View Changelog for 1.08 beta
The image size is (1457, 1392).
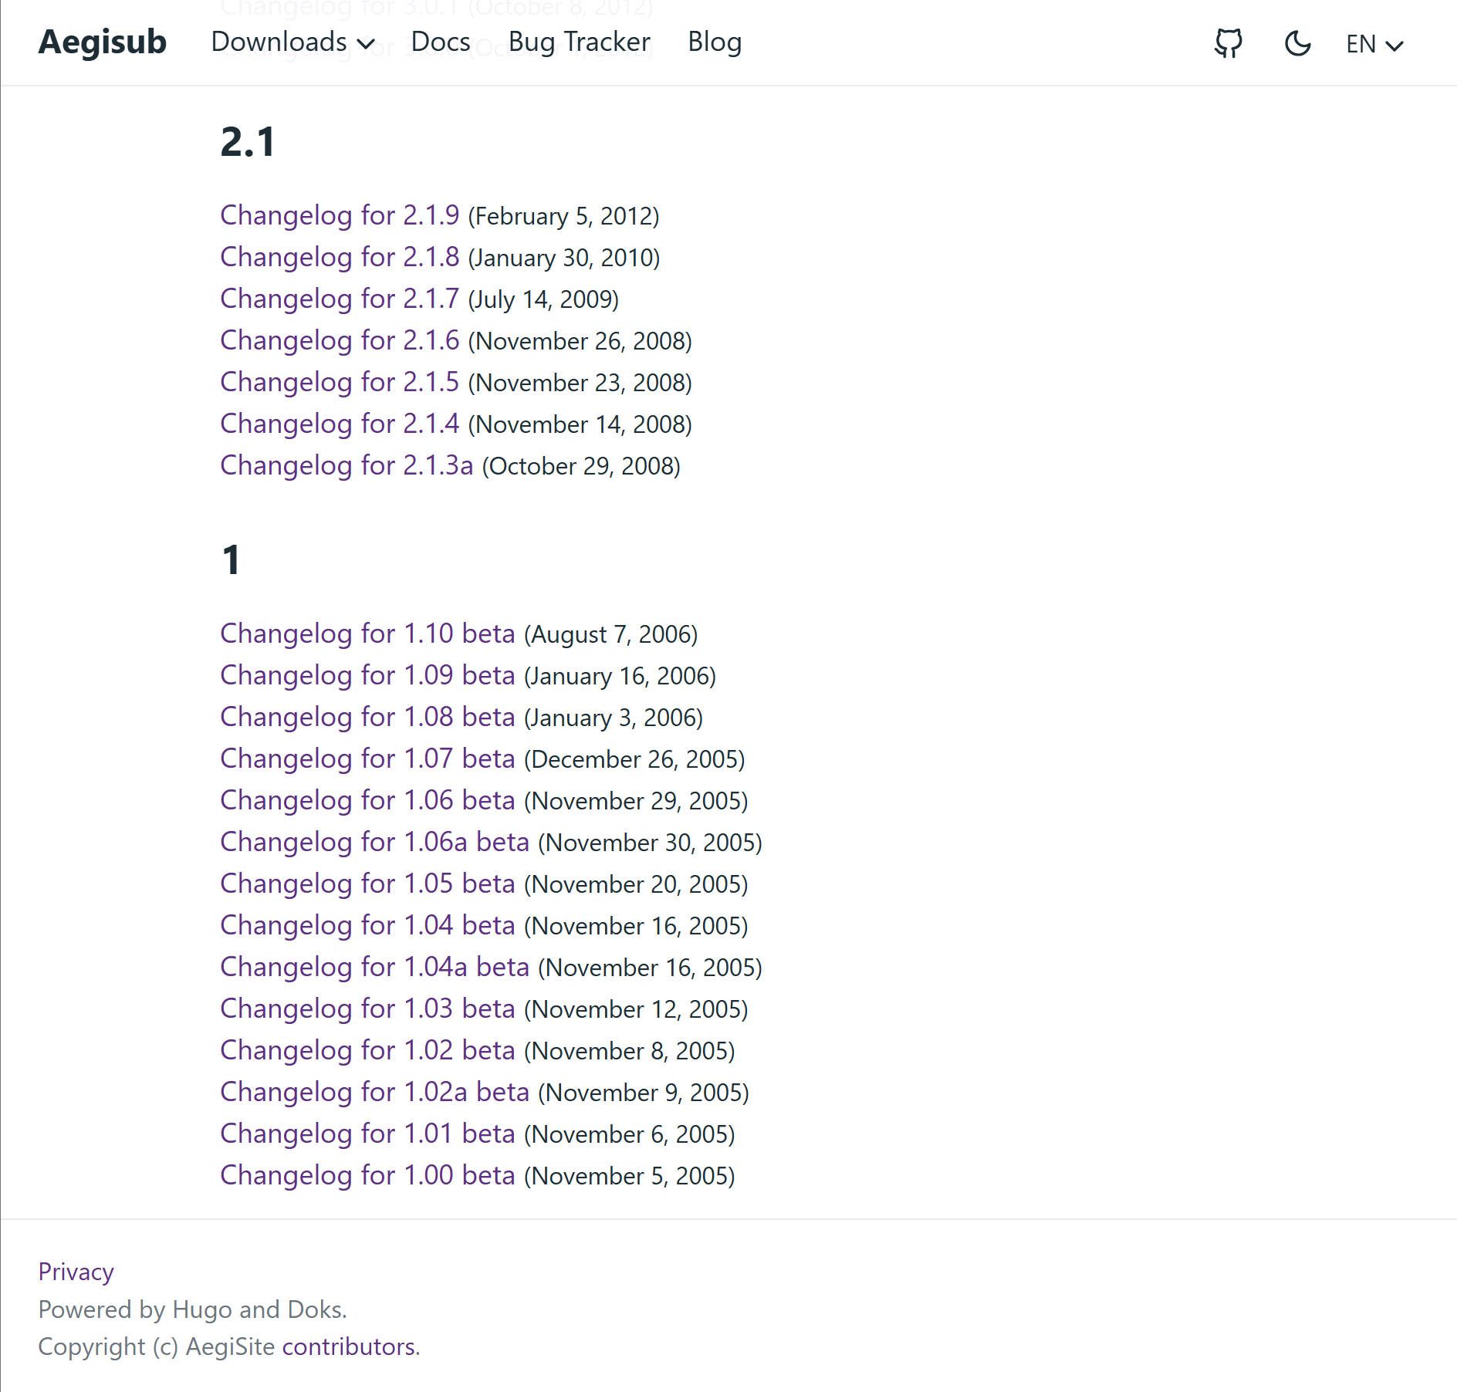[x=367, y=717]
